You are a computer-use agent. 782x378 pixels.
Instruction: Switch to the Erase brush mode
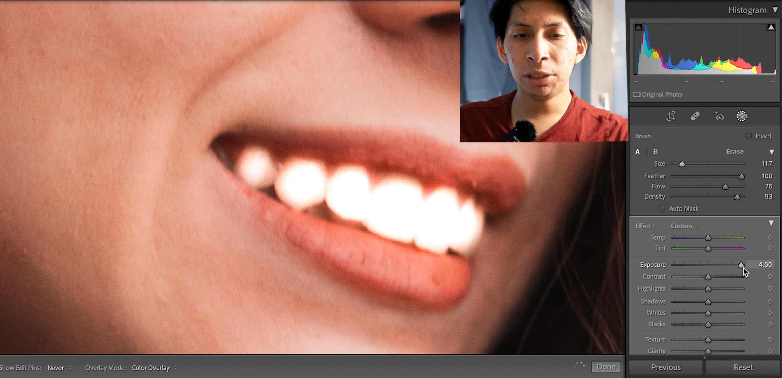735,152
